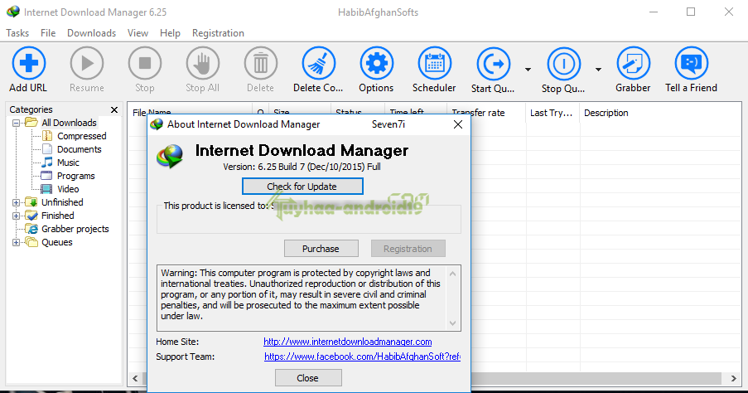This screenshot has height=393, width=748.
Task: Select the Queues category
Action: tap(57, 243)
